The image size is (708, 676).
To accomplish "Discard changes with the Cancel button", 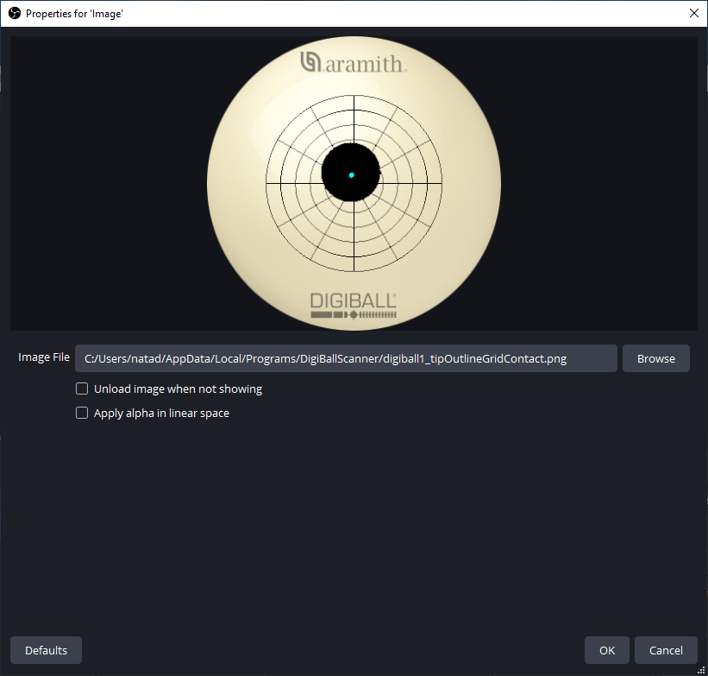I will tap(666, 650).
